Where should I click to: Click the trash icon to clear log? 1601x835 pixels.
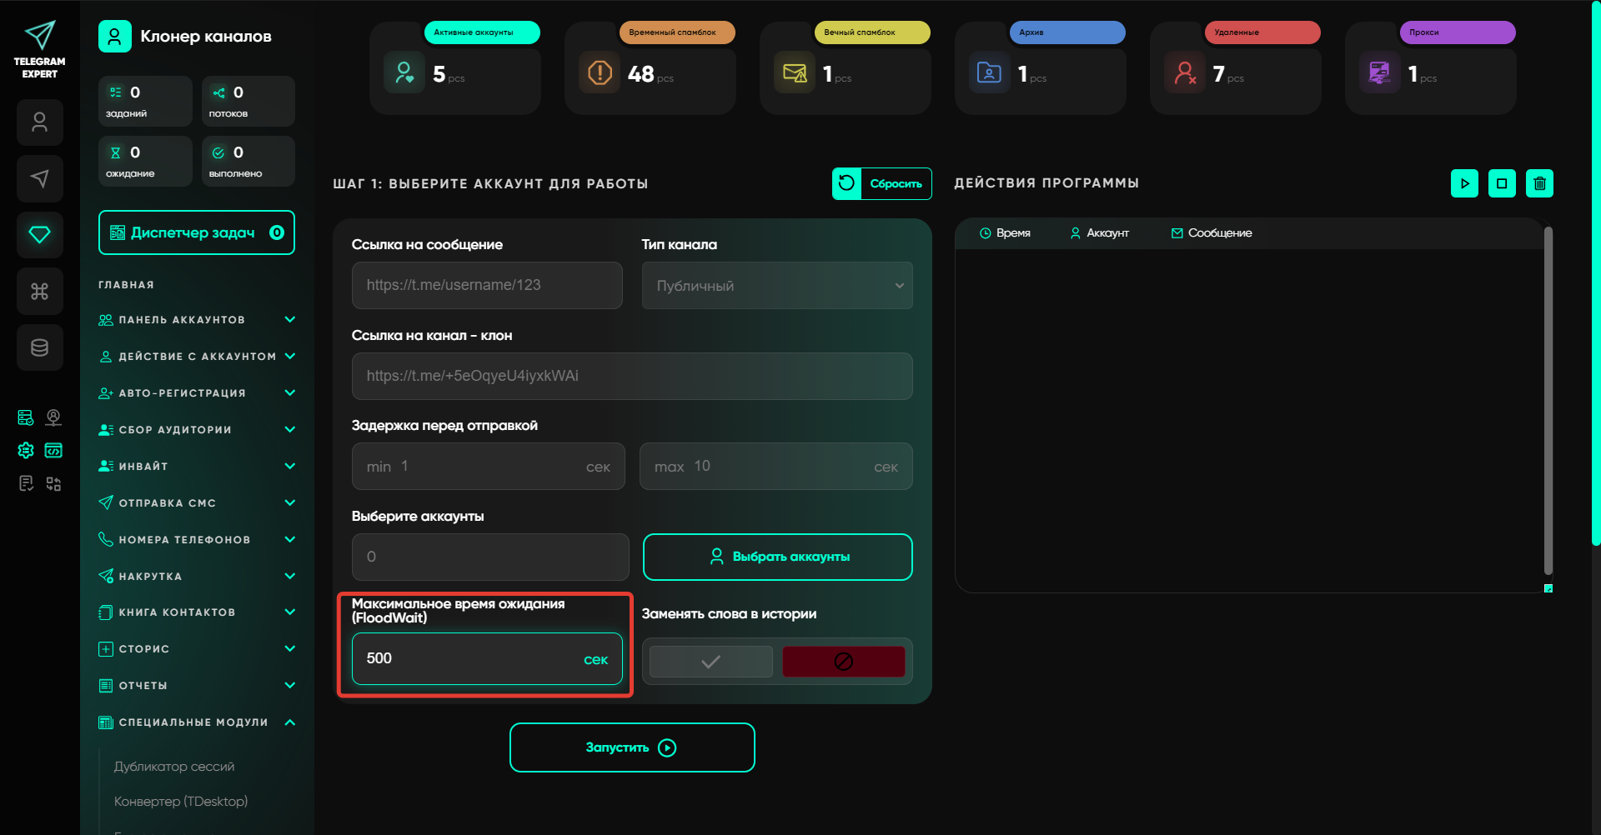point(1539,183)
